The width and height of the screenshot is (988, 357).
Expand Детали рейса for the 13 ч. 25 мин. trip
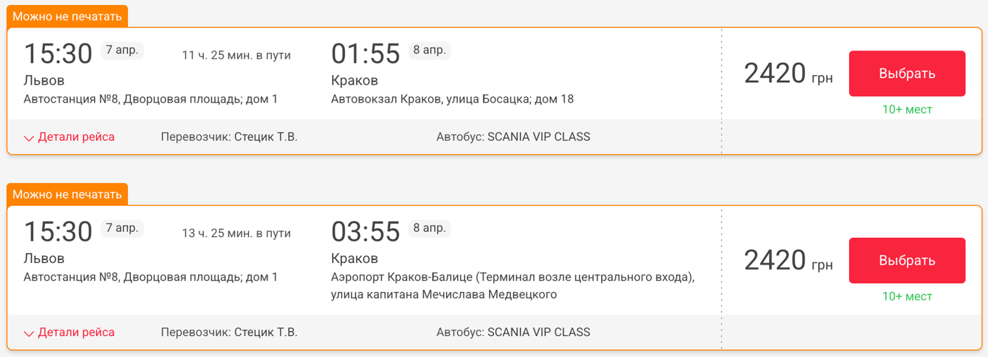point(69,332)
